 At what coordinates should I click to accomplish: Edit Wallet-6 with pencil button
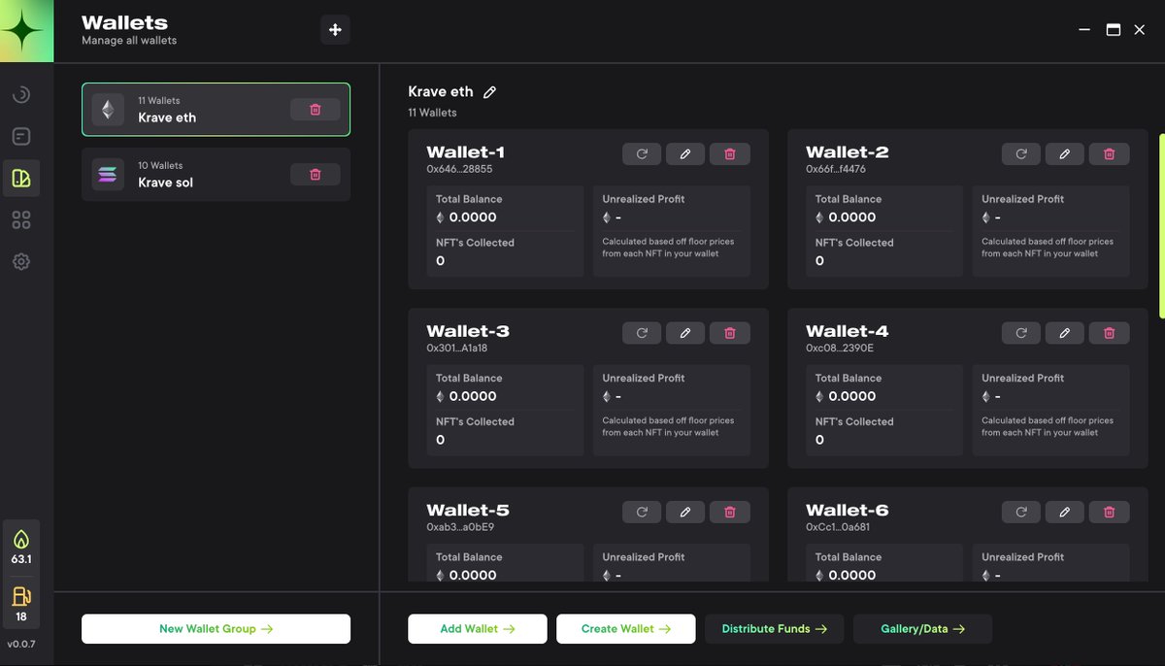click(x=1065, y=512)
